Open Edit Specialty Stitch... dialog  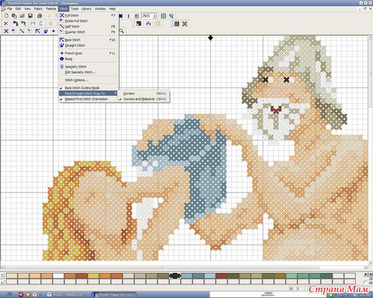pyautogui.click(x=88, y=72)
